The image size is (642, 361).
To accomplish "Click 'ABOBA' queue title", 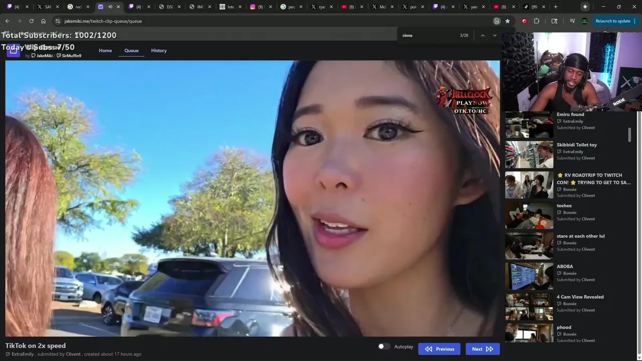I will coord(565,267).
